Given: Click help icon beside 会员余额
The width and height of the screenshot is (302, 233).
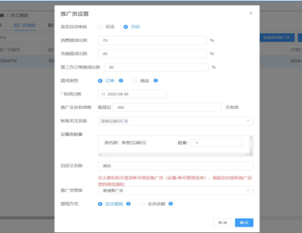Looking at the screenshot, I should (171, 204).
